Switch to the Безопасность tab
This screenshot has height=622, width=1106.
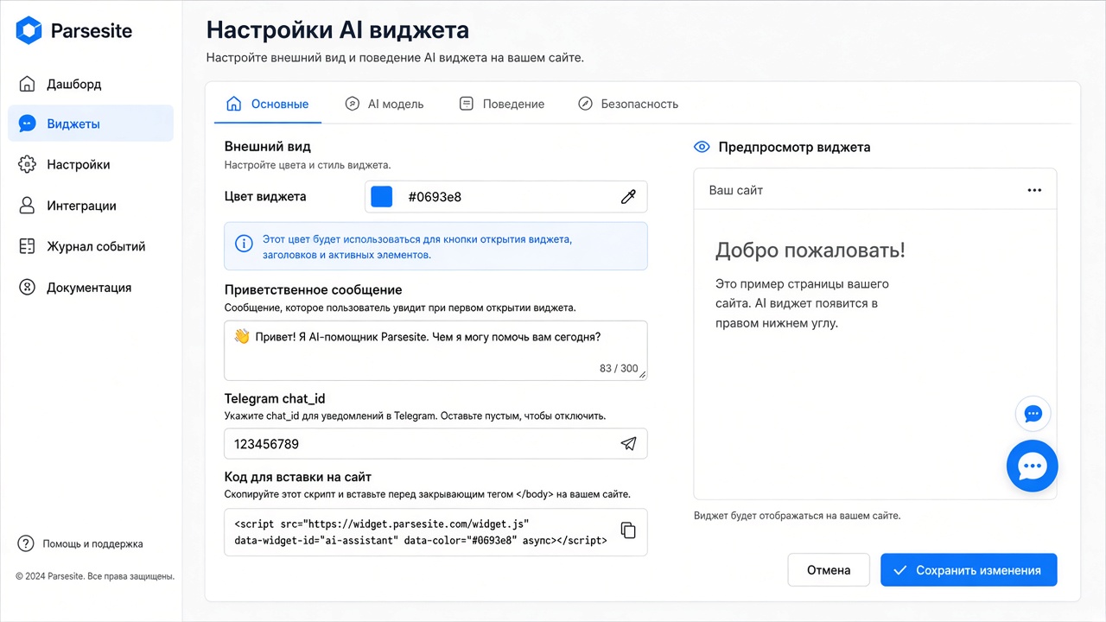click(x=628, y=104)
